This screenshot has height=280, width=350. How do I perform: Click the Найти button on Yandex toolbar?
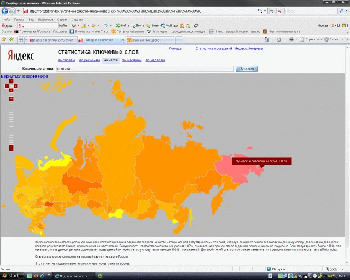(63, 26)
